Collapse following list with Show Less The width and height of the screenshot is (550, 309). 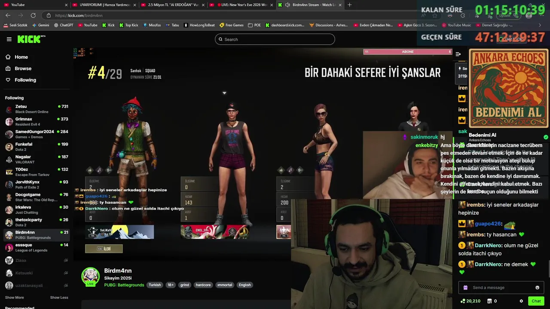point(59,297)
